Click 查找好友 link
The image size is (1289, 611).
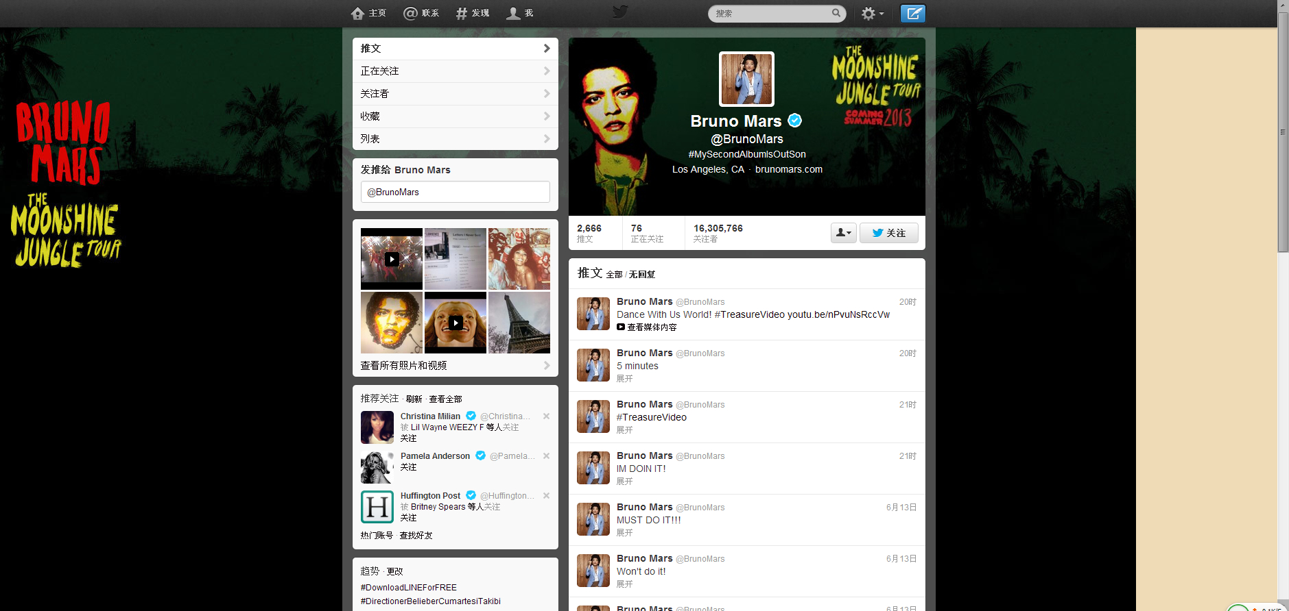[416, 536]
